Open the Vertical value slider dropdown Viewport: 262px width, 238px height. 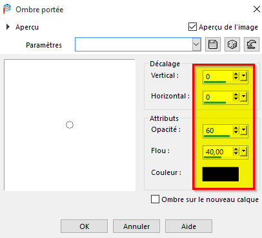pos(243,77)
